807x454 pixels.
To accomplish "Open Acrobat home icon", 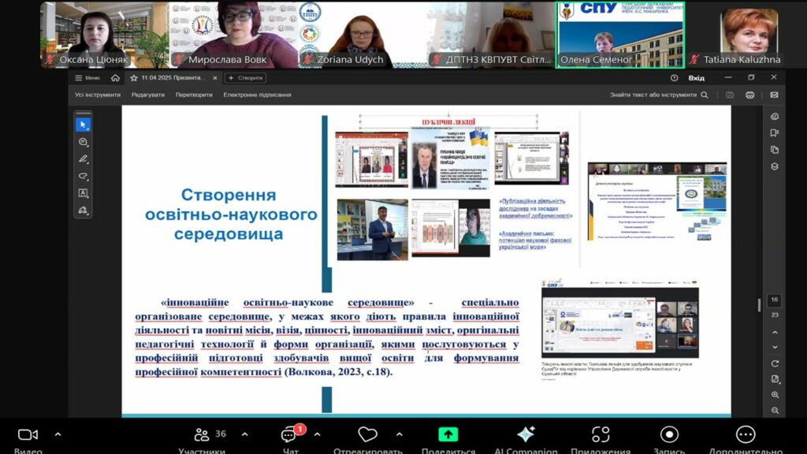I will (116, 78).
